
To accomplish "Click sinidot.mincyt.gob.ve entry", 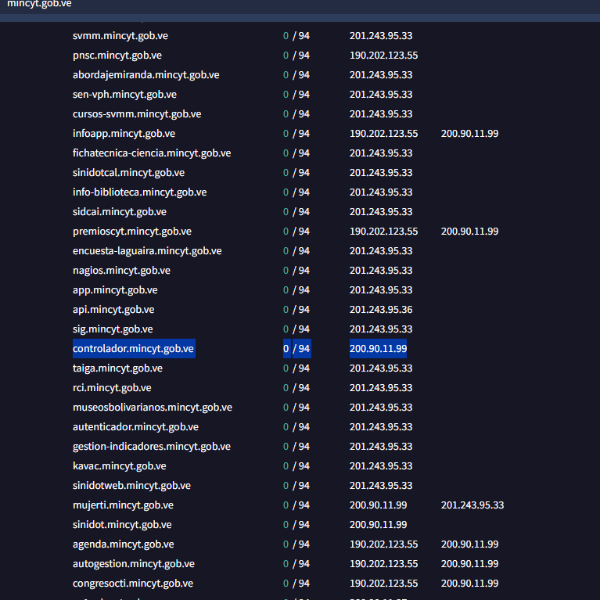I will (122, 523).
